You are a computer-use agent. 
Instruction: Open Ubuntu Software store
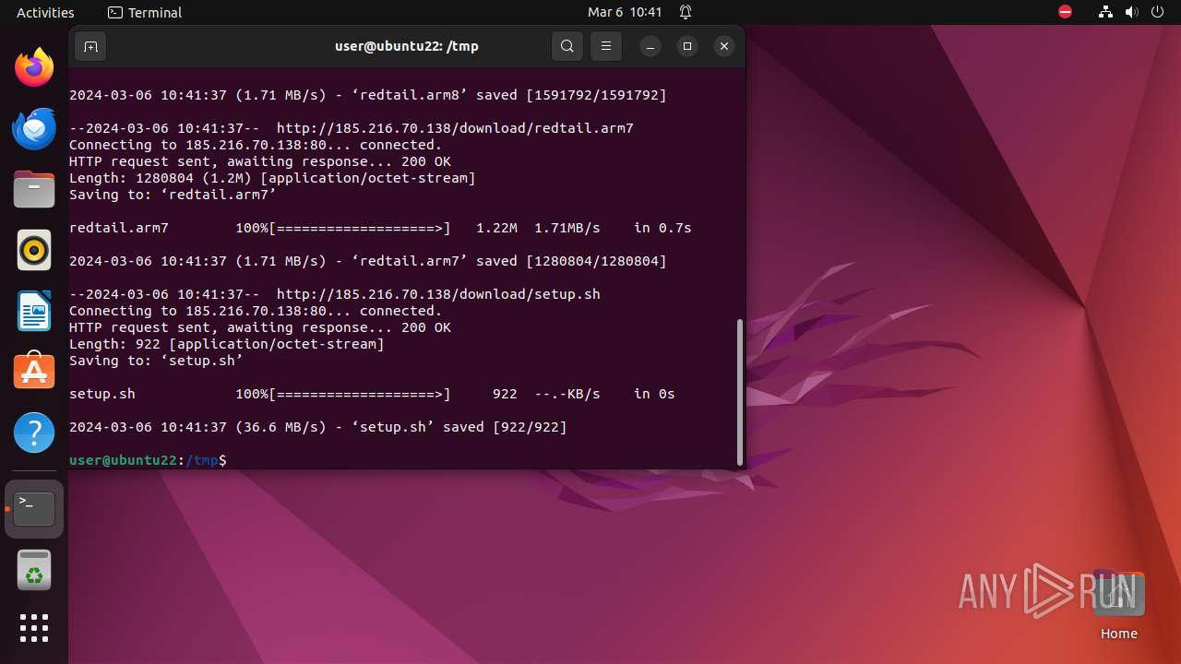(x=34, y=371)
